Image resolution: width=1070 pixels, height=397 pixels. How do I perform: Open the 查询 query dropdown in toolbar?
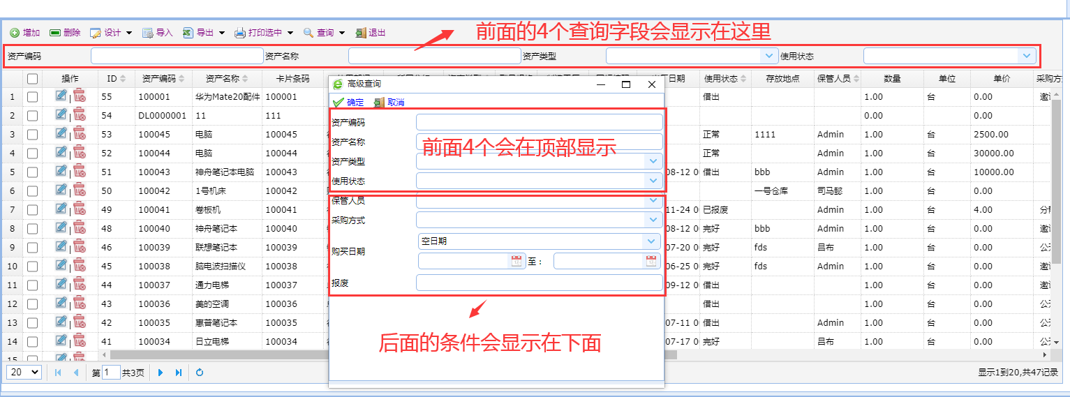tap(324, 33)
